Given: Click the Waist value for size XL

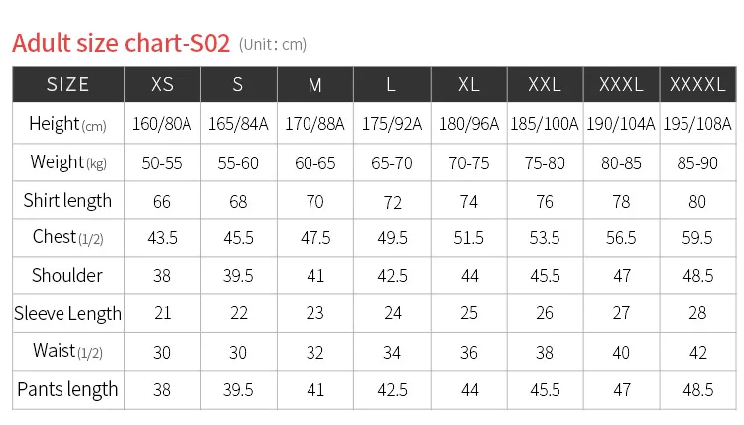Looking at the screenshot, I should pyautogui.click(x=468, y=352).
